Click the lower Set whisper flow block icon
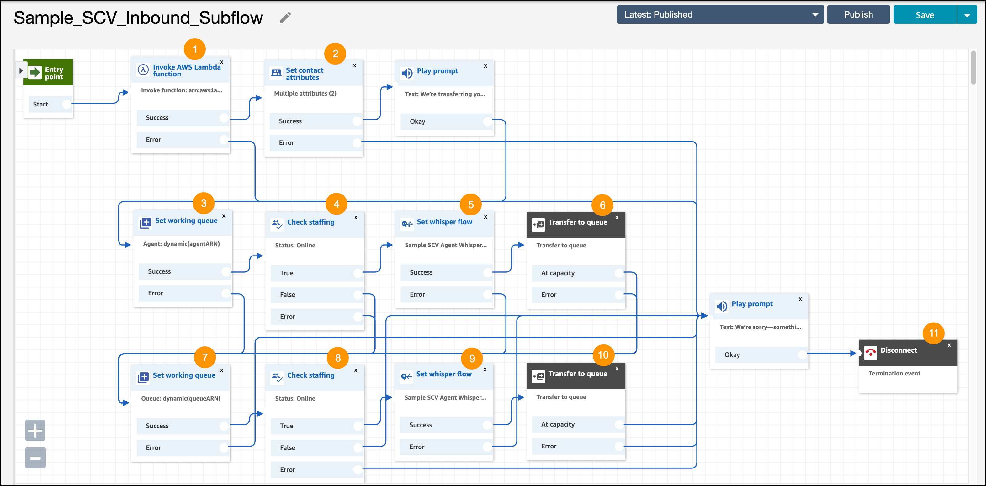Viewport: 986px width, 486px height. [x=406, y=376]
